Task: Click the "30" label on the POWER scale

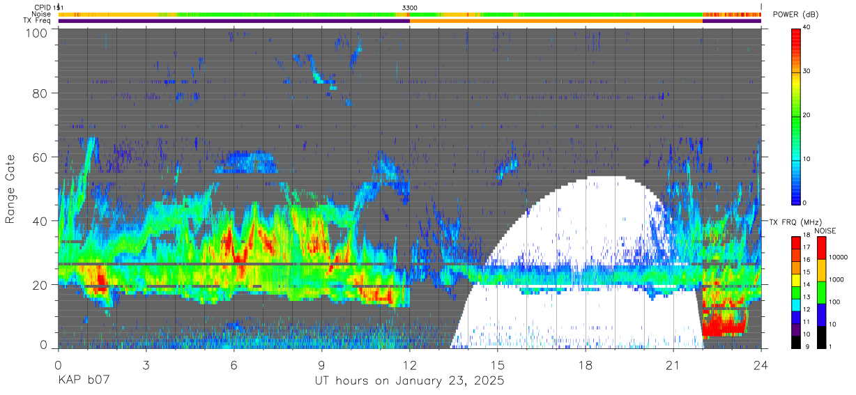Action: coord(807,72)
